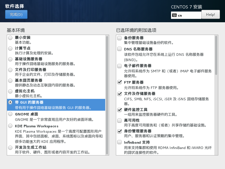Image resolution: width=225 pixels, height=169 pixels.
Task: Click description 集中管理基础设施备份的软件。
Action: (x=149, y=43)
